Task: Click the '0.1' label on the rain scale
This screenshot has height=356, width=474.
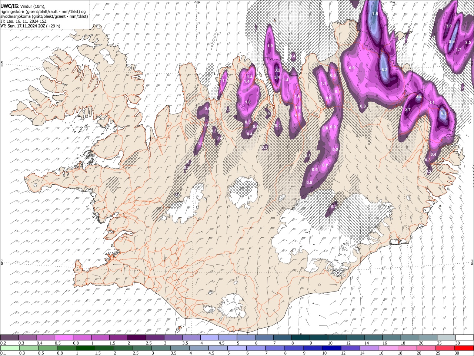Action: click(3, 353)
